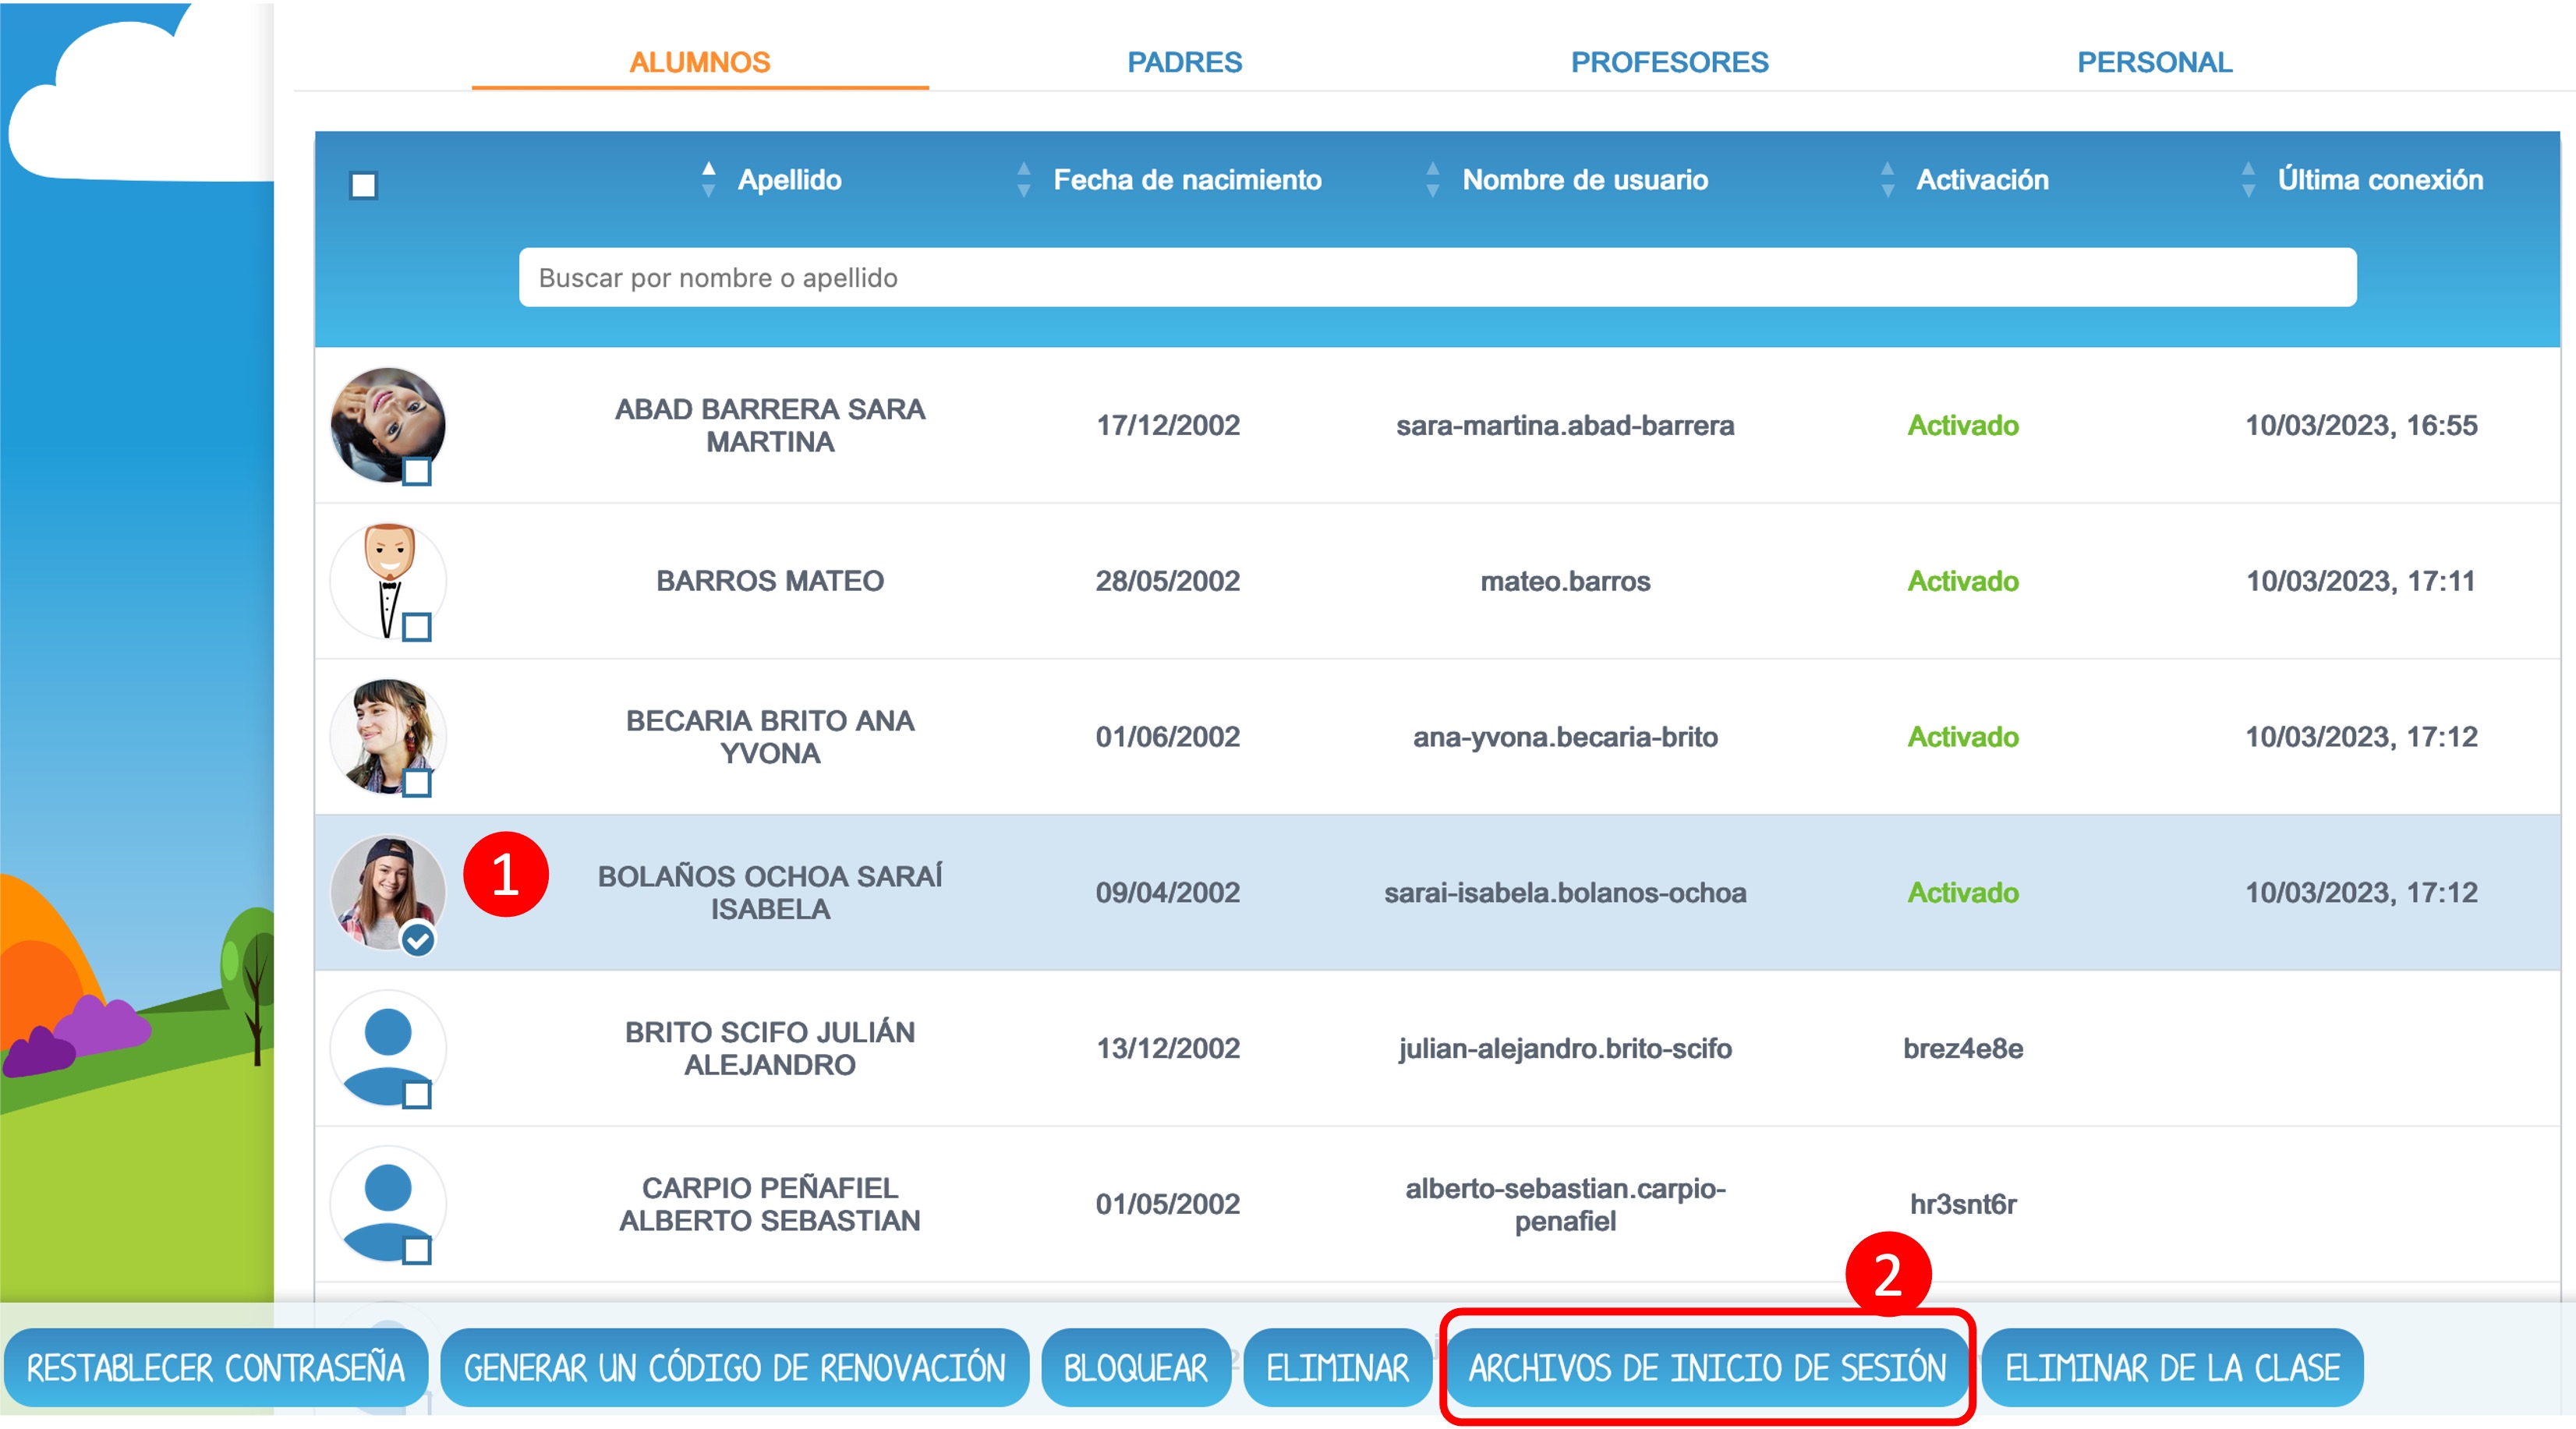This screenshot has height=1429, width=2576.
Task: Select name BECARIA BRITO ANA YVONA
Action: click(770, 737)
